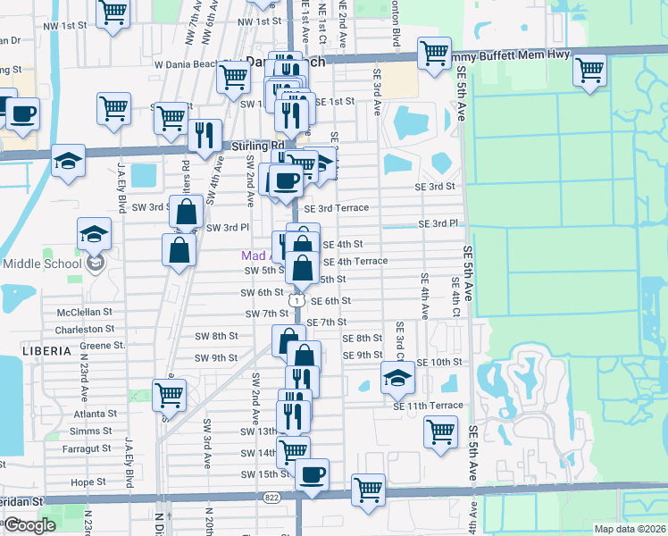This screenshot has height=536, width=668.
Task: Click the SE 10th St label
Action: 439,363
